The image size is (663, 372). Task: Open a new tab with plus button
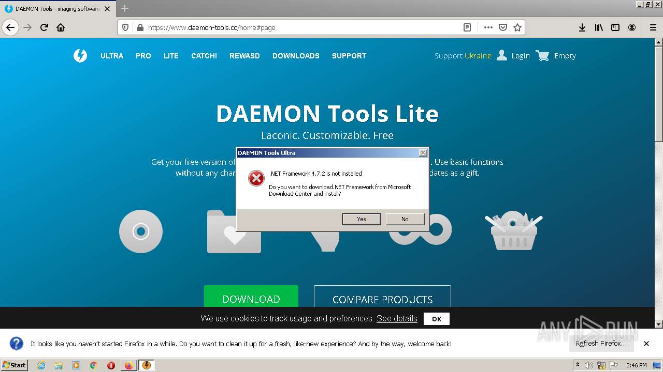point(125,8)
